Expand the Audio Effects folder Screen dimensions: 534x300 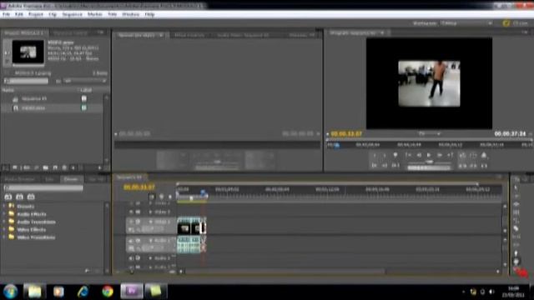3,214
